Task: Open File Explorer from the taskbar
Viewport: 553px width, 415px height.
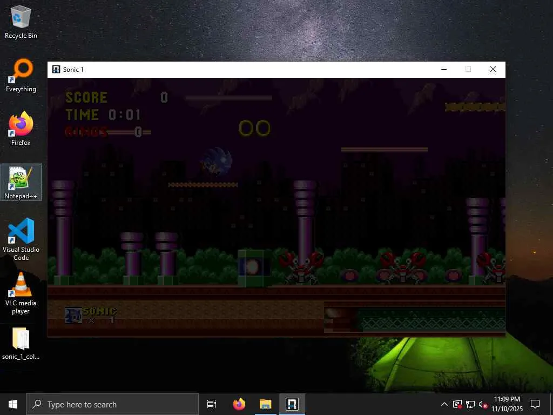Action: coord(266,404)
